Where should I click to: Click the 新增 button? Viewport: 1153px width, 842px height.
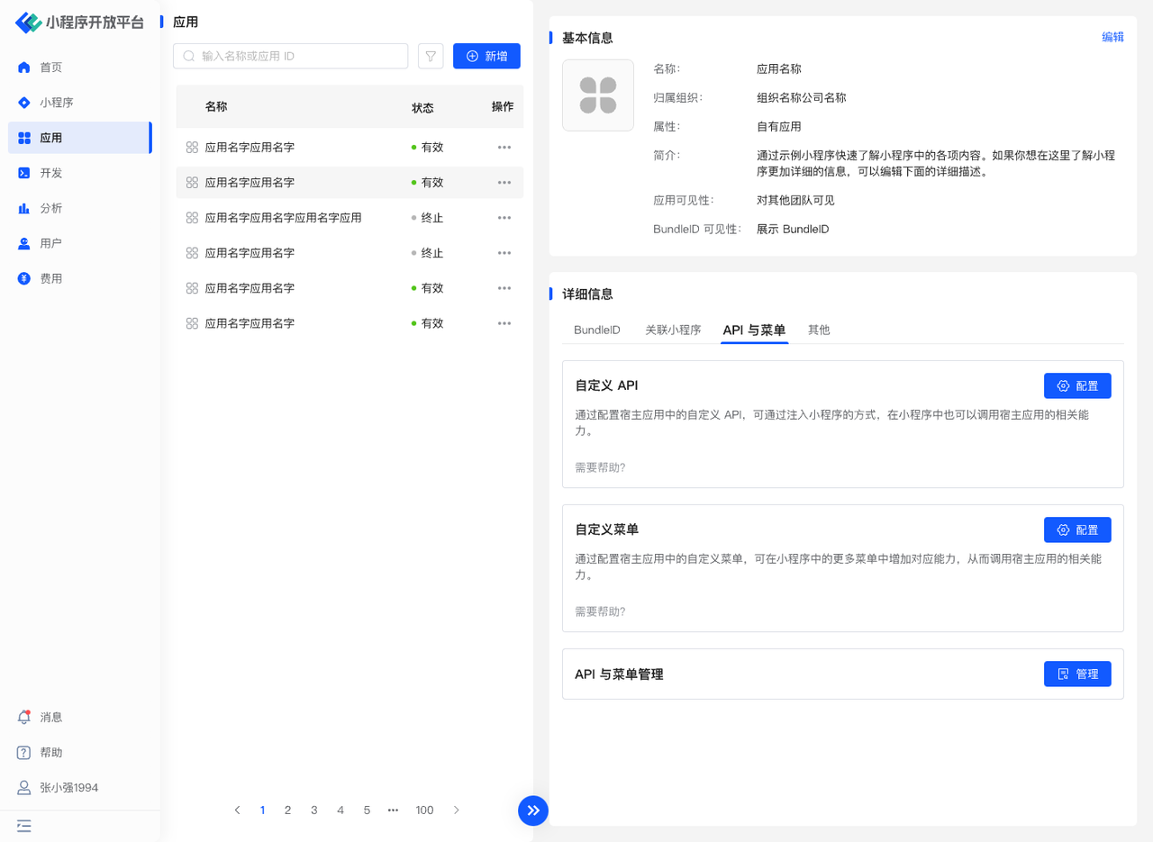pos(486,56)
